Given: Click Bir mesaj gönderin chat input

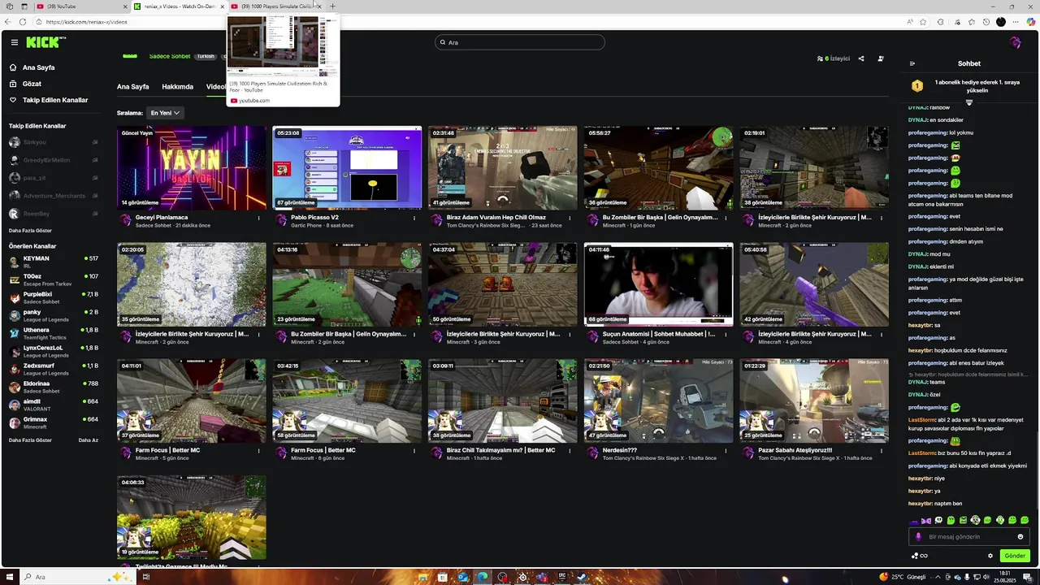Looking at the screenshot, I should [x=968, y=536].
